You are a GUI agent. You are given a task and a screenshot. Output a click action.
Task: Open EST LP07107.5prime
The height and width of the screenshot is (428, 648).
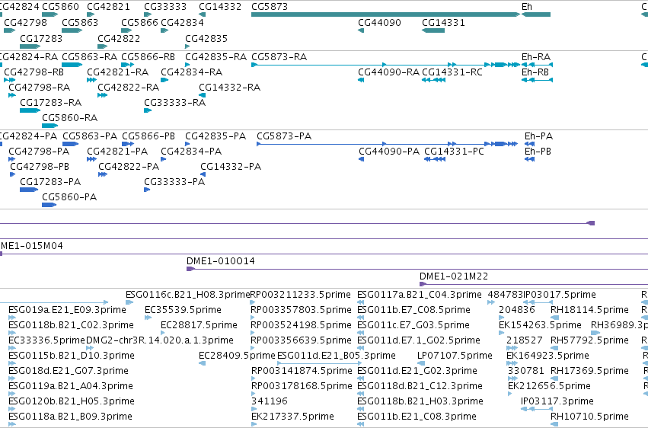455,356
